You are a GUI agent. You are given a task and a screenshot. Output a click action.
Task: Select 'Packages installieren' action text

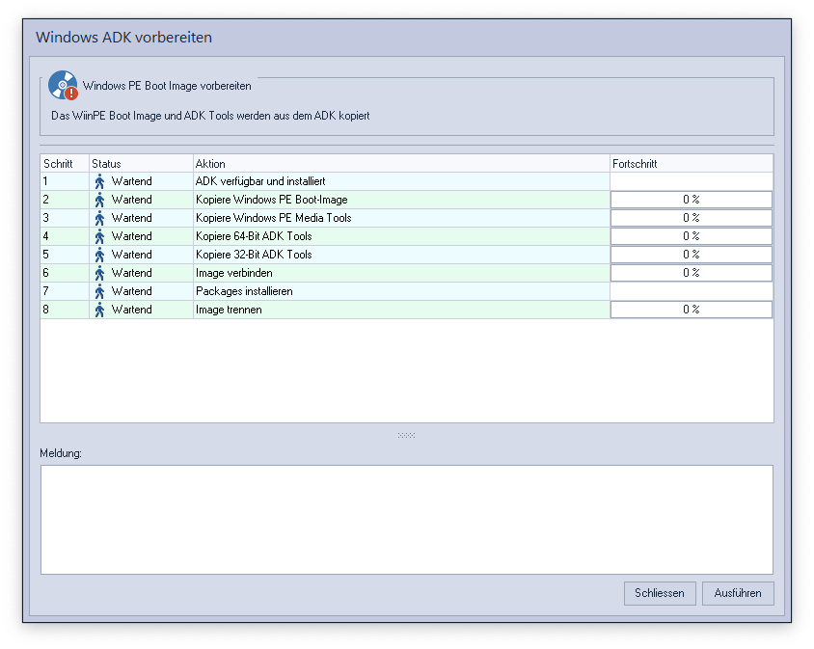tap(244, 291)
